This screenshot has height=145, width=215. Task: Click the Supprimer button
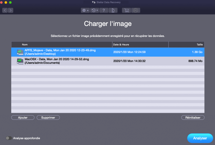[x=48, y=118]
